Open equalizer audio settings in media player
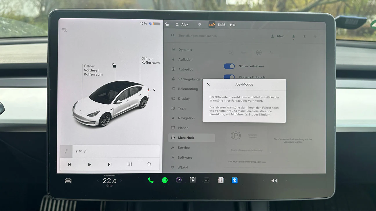 [x=130, y=164]
